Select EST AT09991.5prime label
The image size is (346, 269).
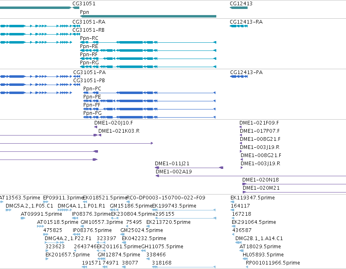41,214
